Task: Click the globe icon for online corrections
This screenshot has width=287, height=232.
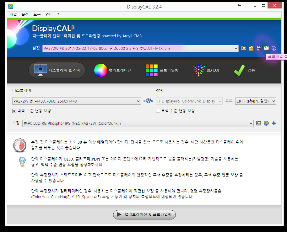Action: pyautogui.click(x=266, y=123)
